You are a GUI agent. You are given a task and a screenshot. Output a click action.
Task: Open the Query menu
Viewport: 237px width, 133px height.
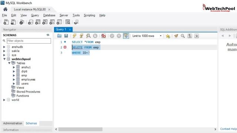point(35,16)
